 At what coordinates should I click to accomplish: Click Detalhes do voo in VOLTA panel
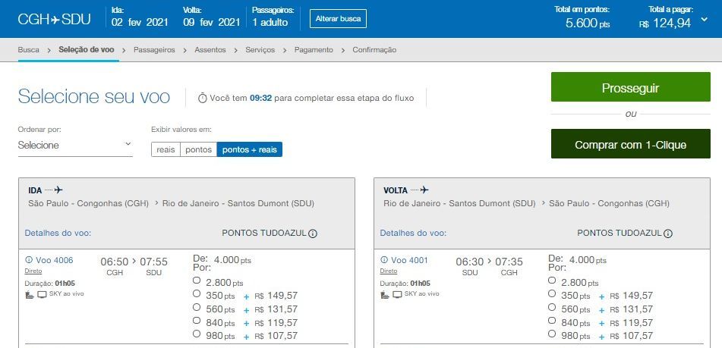413,233
